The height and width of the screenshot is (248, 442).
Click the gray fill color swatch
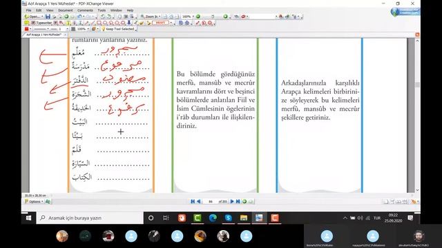(x=73, y=29)
